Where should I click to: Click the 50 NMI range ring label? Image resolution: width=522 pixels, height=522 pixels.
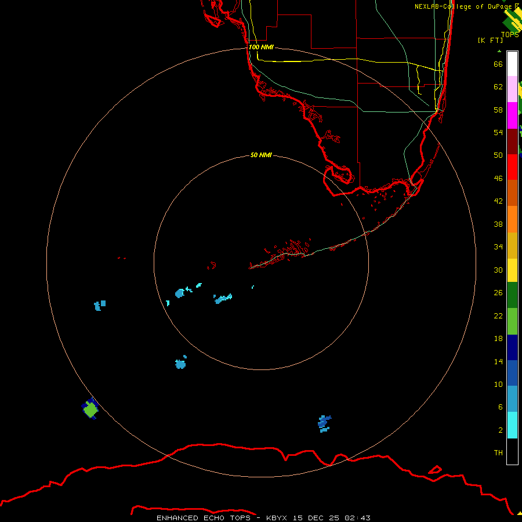point(261,155)
